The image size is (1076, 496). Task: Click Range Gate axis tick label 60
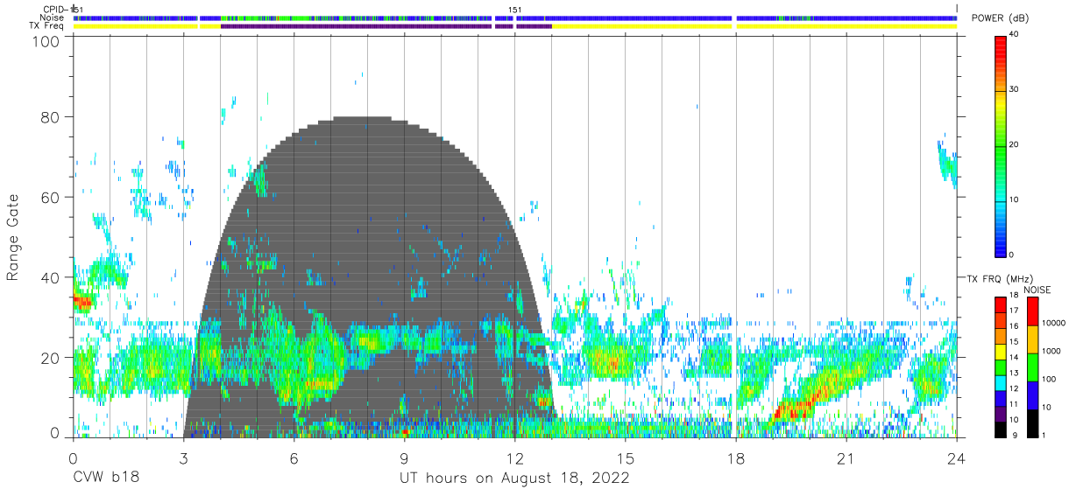pos(52,197)
